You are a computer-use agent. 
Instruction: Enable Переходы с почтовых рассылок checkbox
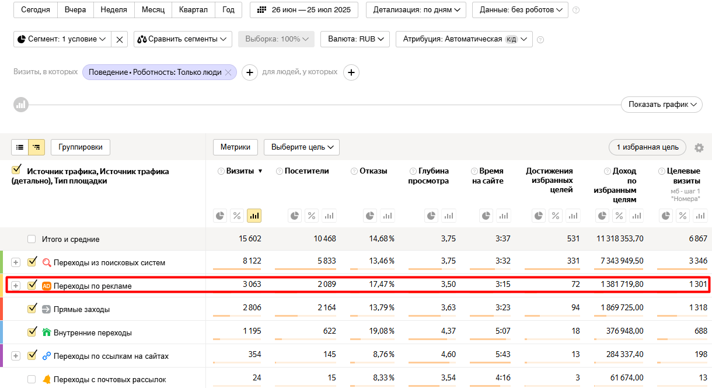(x=32, y=379)
